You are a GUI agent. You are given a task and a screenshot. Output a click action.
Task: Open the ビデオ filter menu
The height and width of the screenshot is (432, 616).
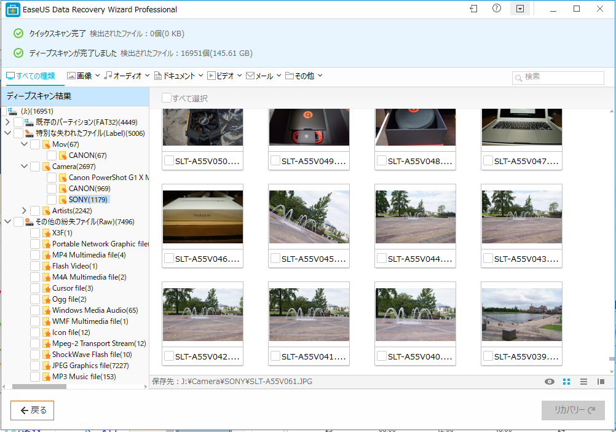(224, 76)
